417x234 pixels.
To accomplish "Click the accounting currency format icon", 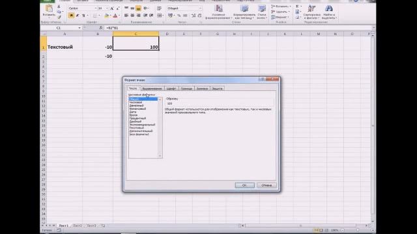I will click(x=170, y=16).
